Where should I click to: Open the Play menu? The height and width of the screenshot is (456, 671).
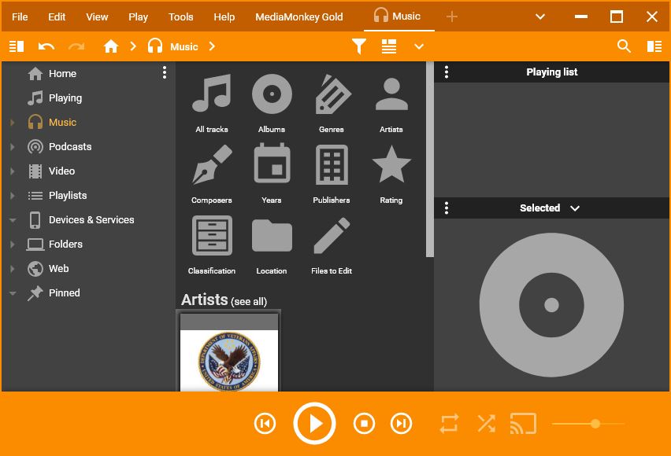pyautogui.click(x=139, y=17)
